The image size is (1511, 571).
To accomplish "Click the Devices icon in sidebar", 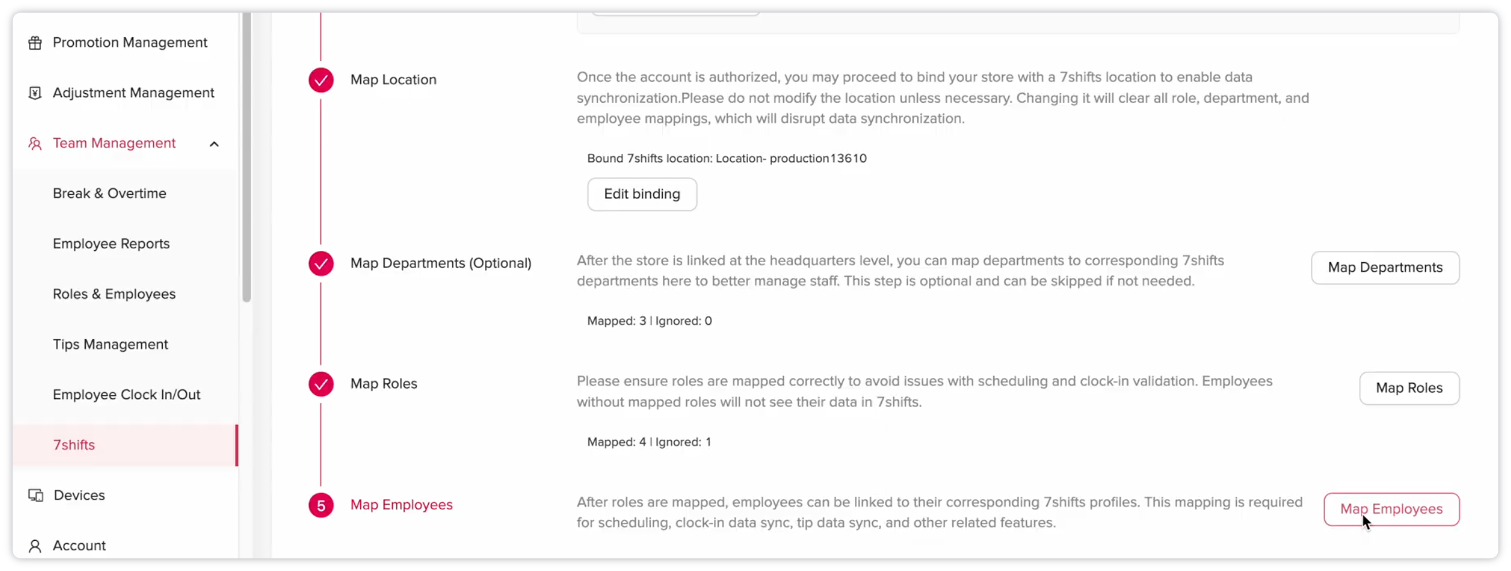I will (35, 495).
